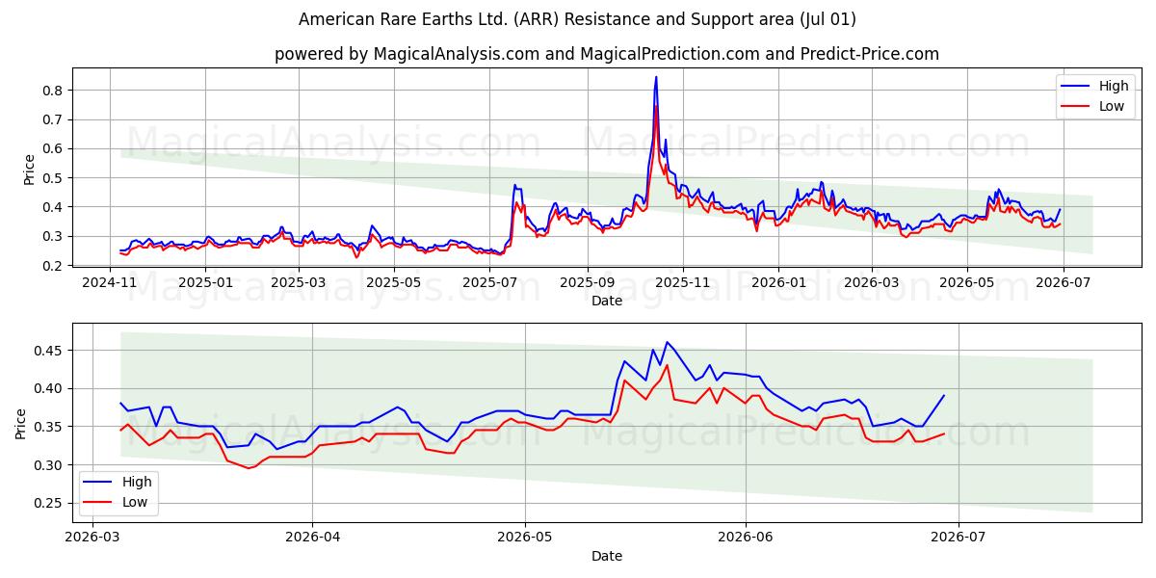
Task: Click the '0.30' price tick on the bottom chart
Action: tap(50, 465)
